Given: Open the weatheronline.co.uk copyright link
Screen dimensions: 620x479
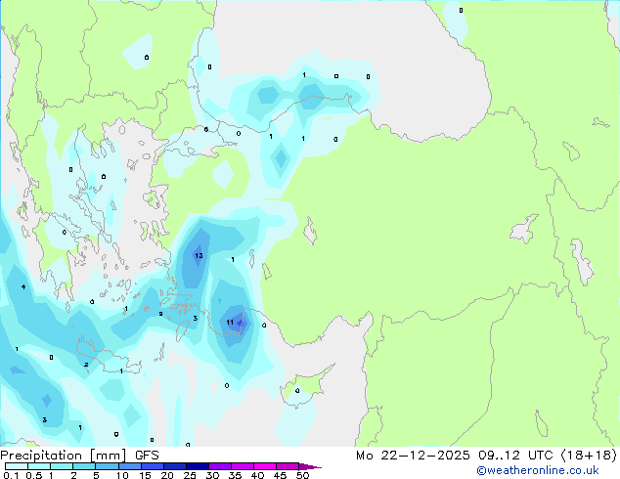Looking at the screenshot, I should click(538, 470).
